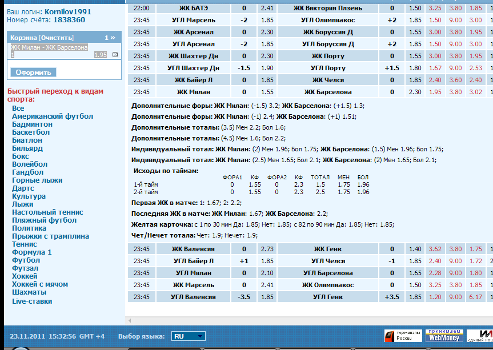The width and height of the screenshot is (493, 350).
Task: Click 3.60 draw odds for Байер–Челси
Action: pos(455,80)
